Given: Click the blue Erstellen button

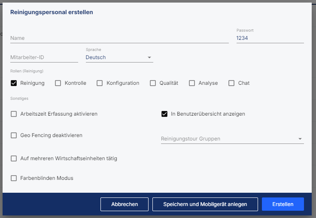Looking at the screenshot, I should pos(283,204).
